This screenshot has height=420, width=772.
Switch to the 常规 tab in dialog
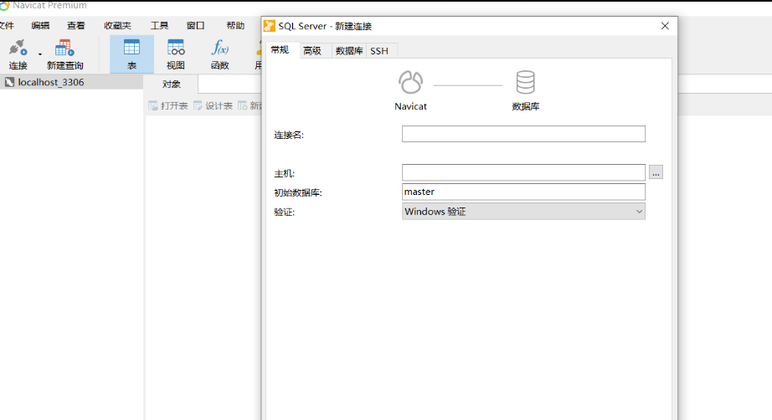click(280, 50)
